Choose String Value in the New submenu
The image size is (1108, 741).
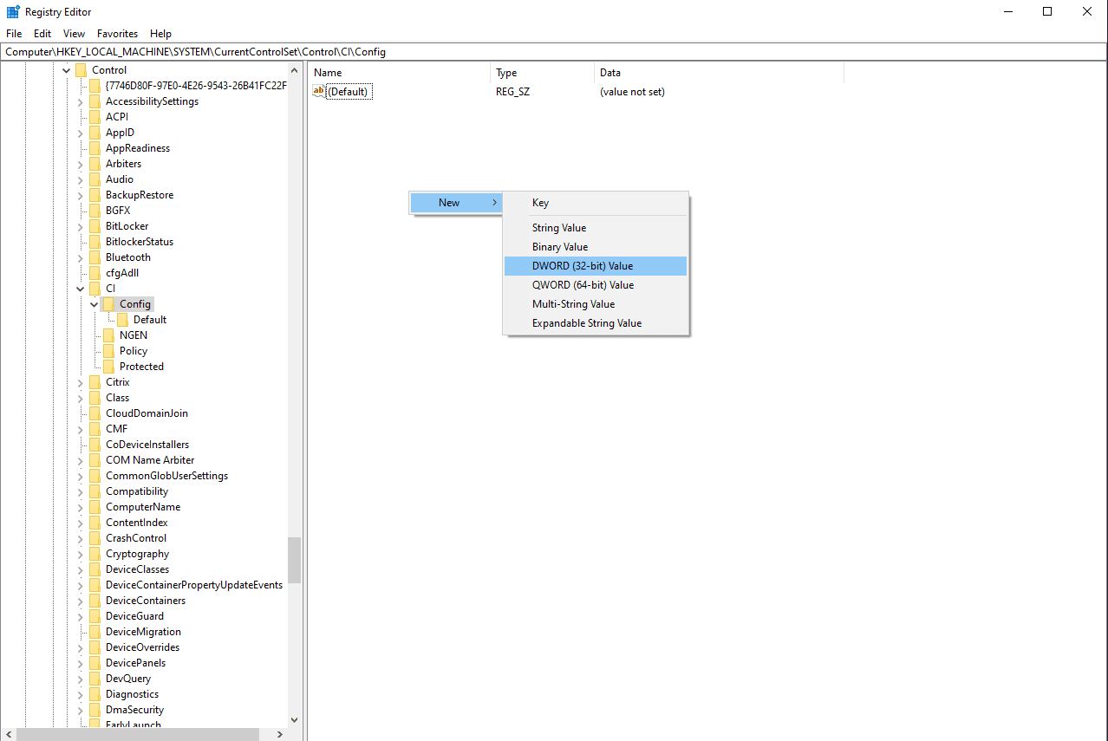(596, 228)
